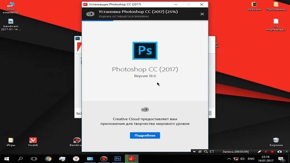Click the Photoshop CC (2017) product title

(145, 69)
